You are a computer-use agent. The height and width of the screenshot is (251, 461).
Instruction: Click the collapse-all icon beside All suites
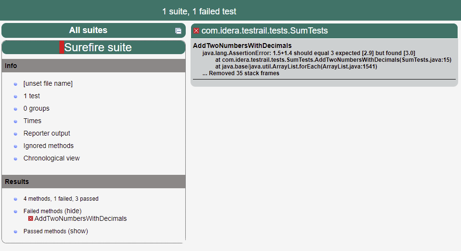[178, 31]
